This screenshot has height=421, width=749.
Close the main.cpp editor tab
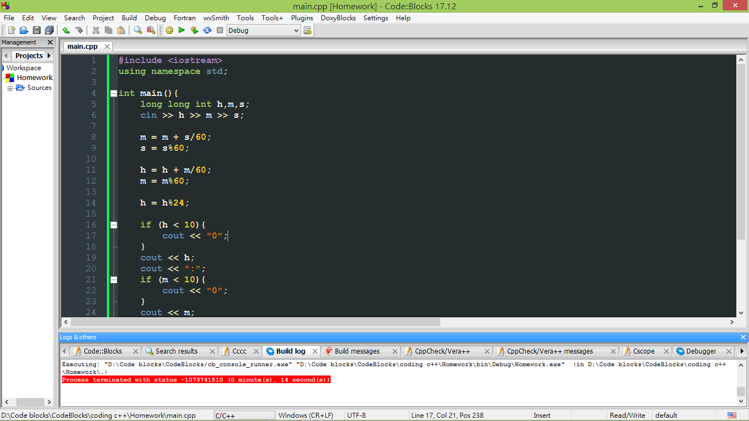pos(107,47)
